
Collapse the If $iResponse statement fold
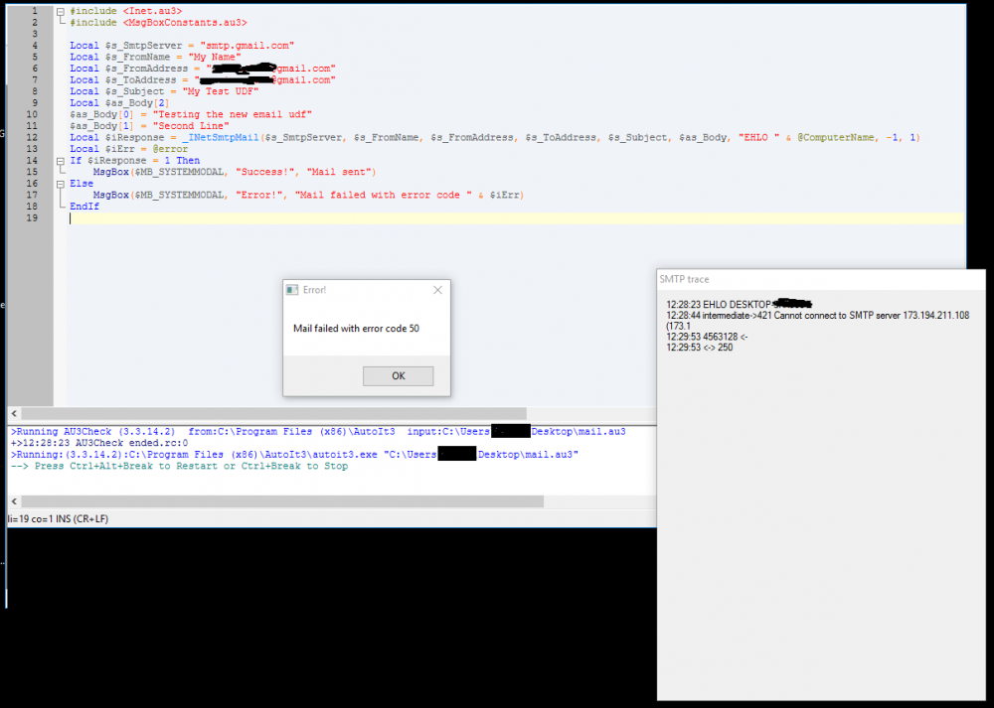click(x=59, y=159)
